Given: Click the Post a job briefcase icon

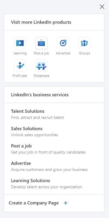Looking at the screenshot, I should tap(41, 43).
